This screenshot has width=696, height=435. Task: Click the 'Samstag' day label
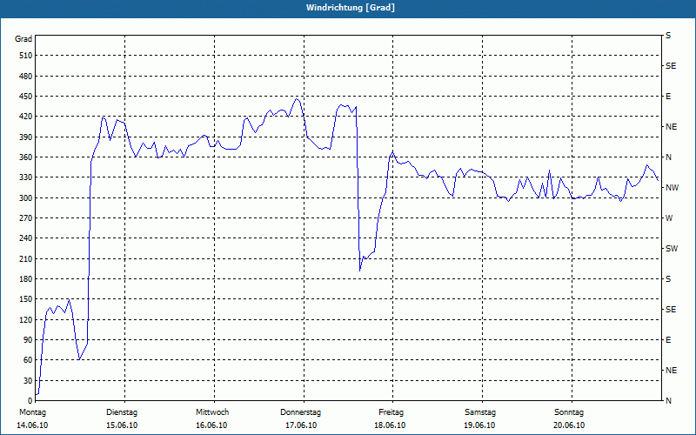[x=480, y=412]
